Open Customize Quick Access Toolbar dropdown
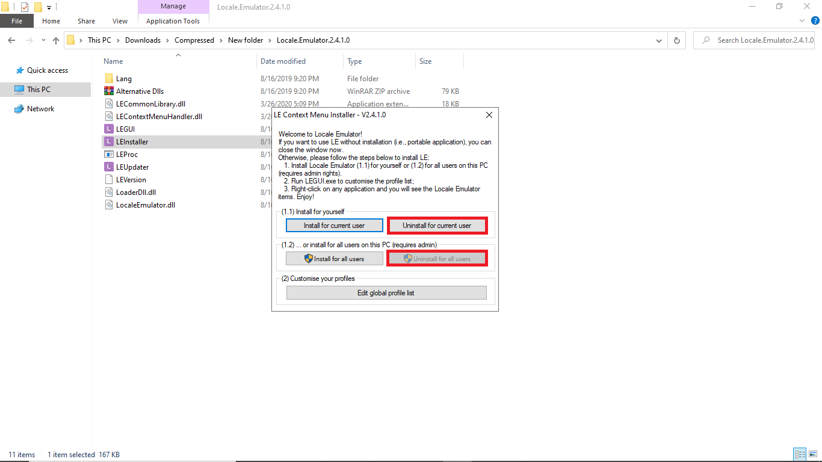The image size is (822, 462). (49, 7)
